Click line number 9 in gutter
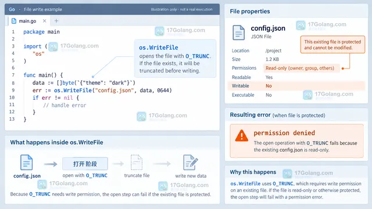 coord(13,90)
